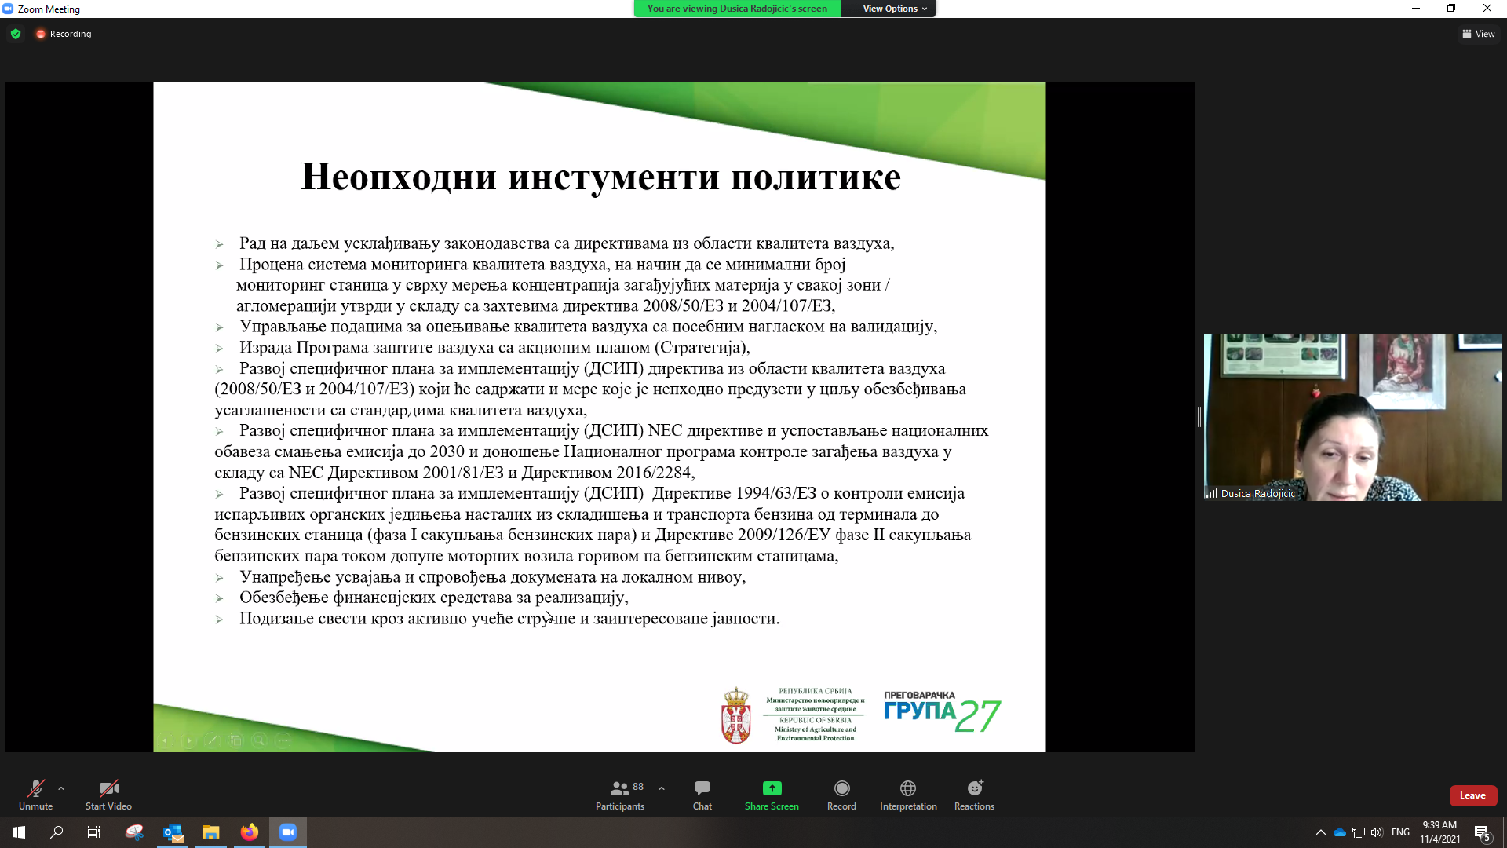Click the ГРУПА 27 logo on slide
The width and height of the screenshot is (1507, 848).
click(942, 712)
